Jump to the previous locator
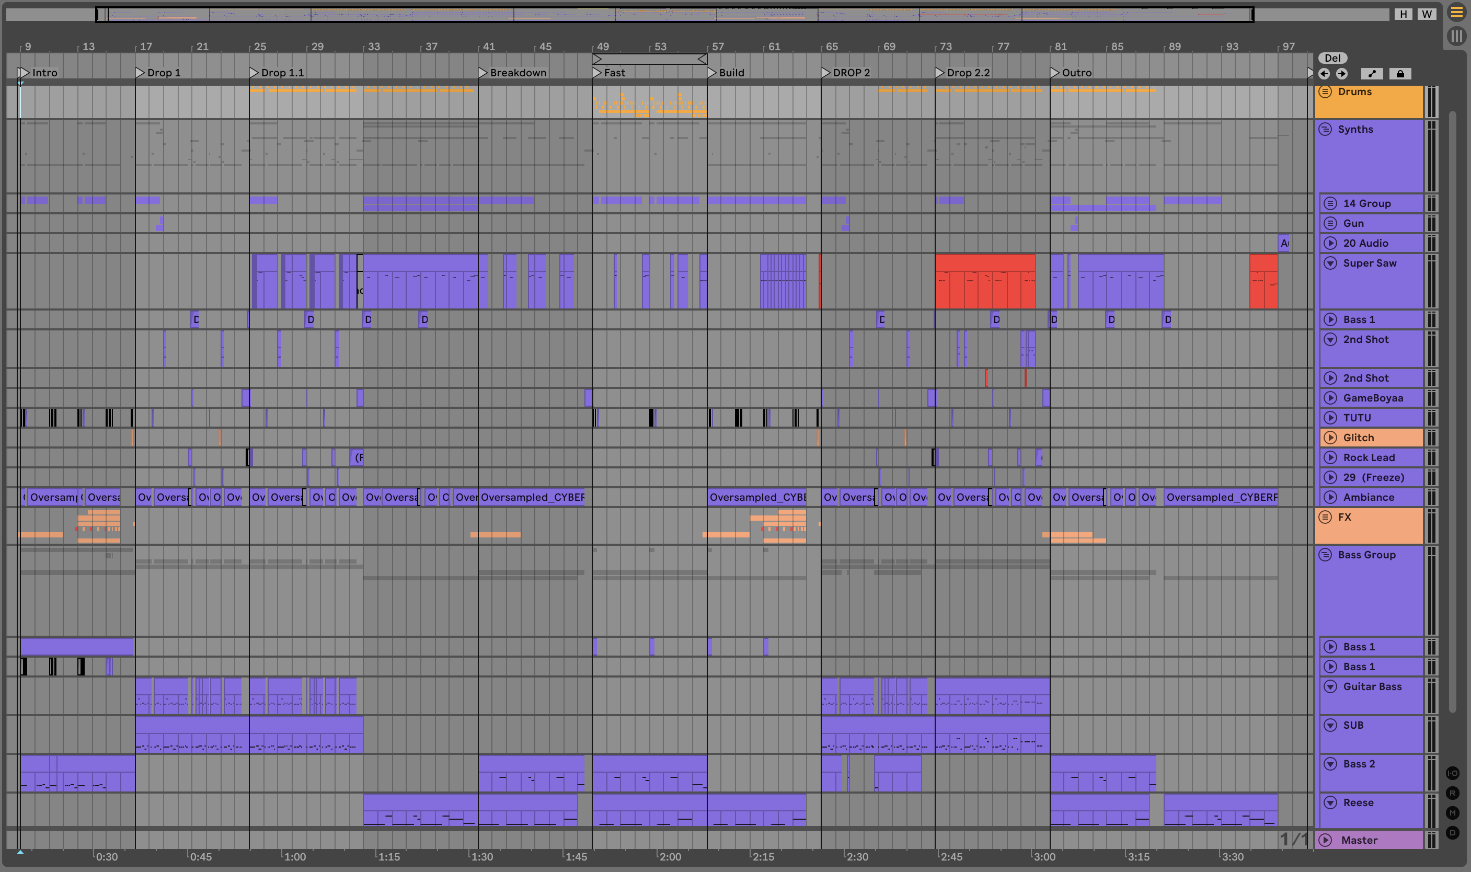 point(1324,73)
